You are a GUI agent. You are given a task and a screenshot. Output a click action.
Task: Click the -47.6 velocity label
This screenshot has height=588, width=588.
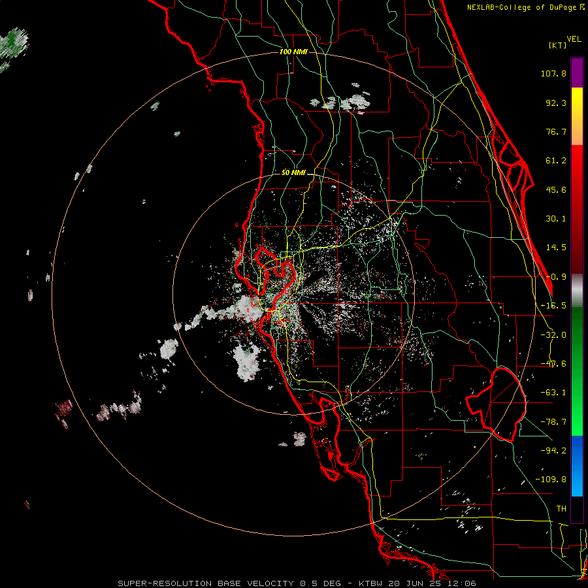(x=553, y=364)
